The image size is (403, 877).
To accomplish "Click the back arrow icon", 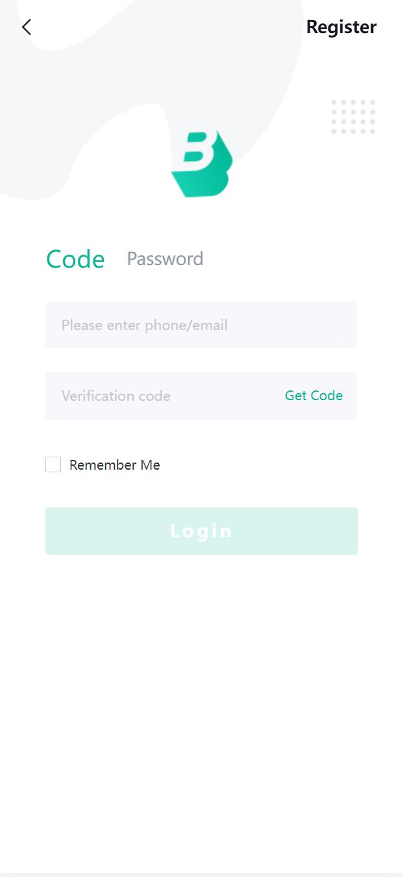I will tap(26, 27).
